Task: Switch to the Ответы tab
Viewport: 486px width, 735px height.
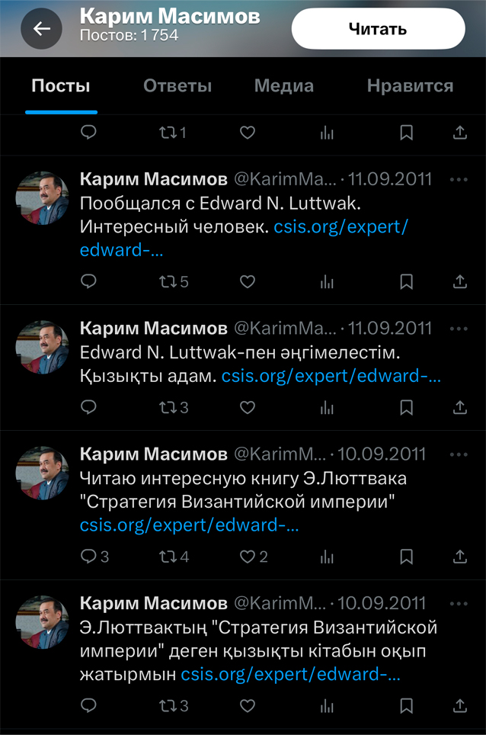Action: point(177,86)
